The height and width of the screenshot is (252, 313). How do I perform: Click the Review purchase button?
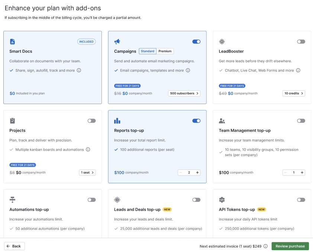click(290, 246)
